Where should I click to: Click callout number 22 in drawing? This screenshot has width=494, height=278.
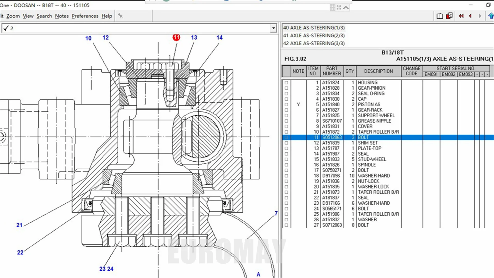(20, 253)
